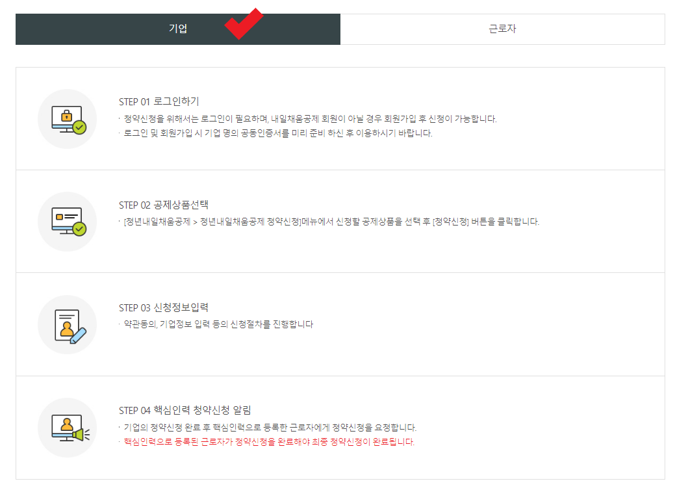Click the heading STEP 03 신청정보입력
This screenshot has height=492, width=675.
(x=164, y=307)
